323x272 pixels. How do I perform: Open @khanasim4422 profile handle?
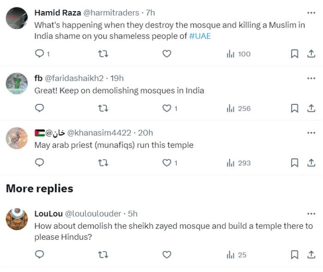(99, 133)
